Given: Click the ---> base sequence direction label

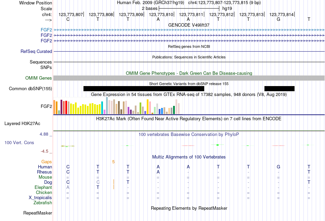Looking at the screenshot, I should pos(48,20).
